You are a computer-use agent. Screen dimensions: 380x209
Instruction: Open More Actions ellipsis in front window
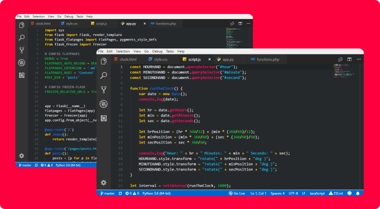coord(358,59)
